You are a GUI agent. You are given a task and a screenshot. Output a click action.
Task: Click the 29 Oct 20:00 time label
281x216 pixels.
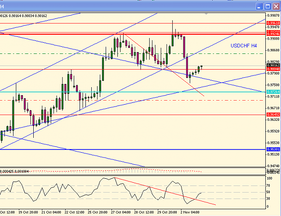pyautogui.click(x=167, y=212)
